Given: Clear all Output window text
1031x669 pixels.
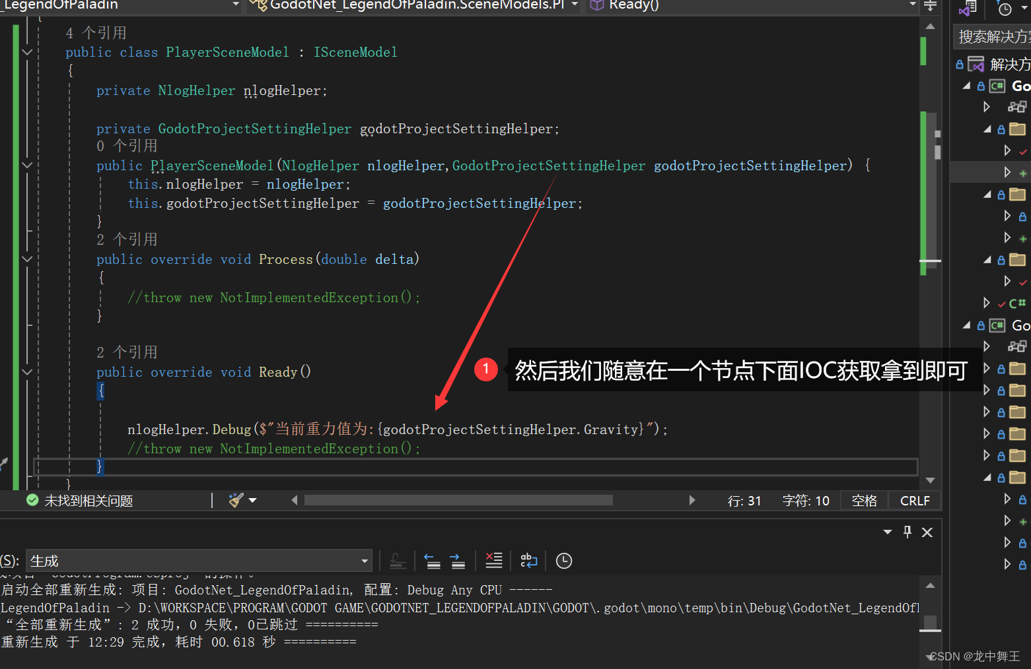Looking at the screenshot, I should (x=493, y=561).
